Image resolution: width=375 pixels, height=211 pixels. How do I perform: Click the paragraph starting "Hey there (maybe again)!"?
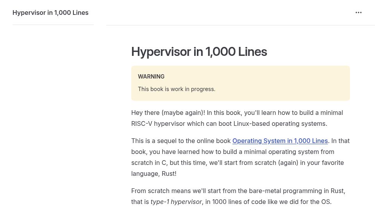(237, 118)
